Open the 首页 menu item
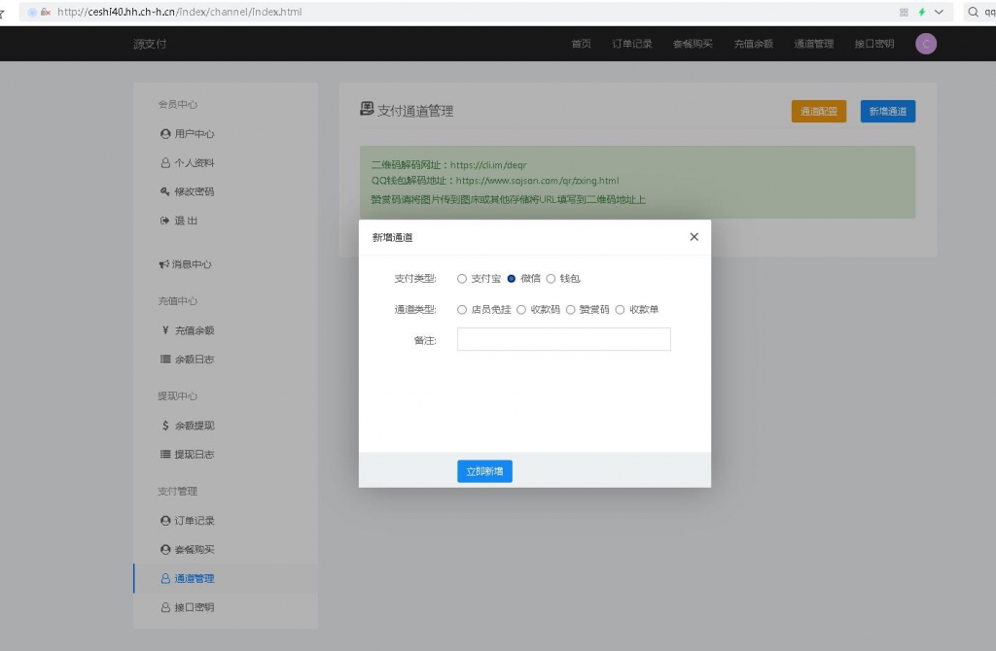The image size is (996, 651). pyautogui.click(x=581, y=43)
